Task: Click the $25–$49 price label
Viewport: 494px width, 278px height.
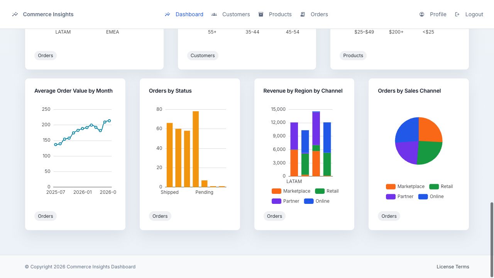Action: pyautogui.click(x=364, y=32)
